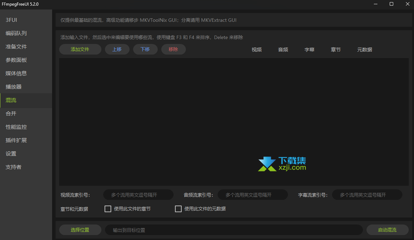Open 性能监控 page

point(26,127)
